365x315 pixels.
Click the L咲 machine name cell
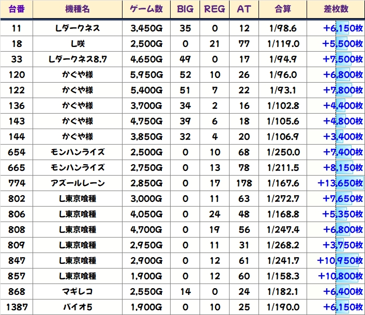[x=78, y=44]
